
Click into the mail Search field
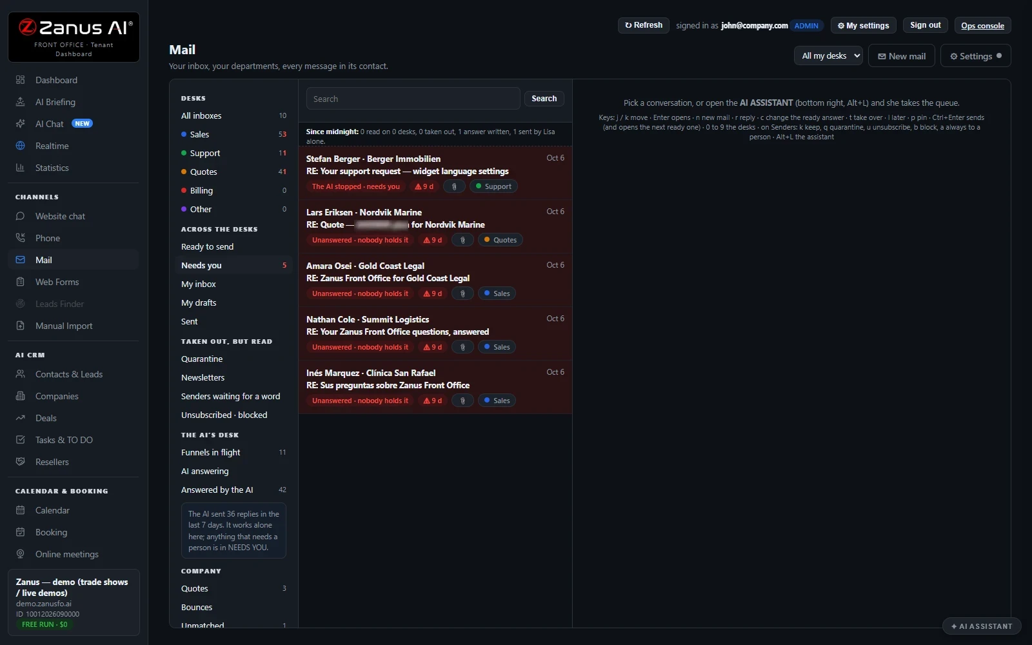[413, 99]
